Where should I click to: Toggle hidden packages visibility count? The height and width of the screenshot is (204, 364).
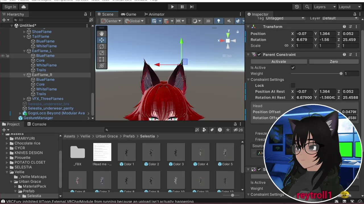[238, 130]
